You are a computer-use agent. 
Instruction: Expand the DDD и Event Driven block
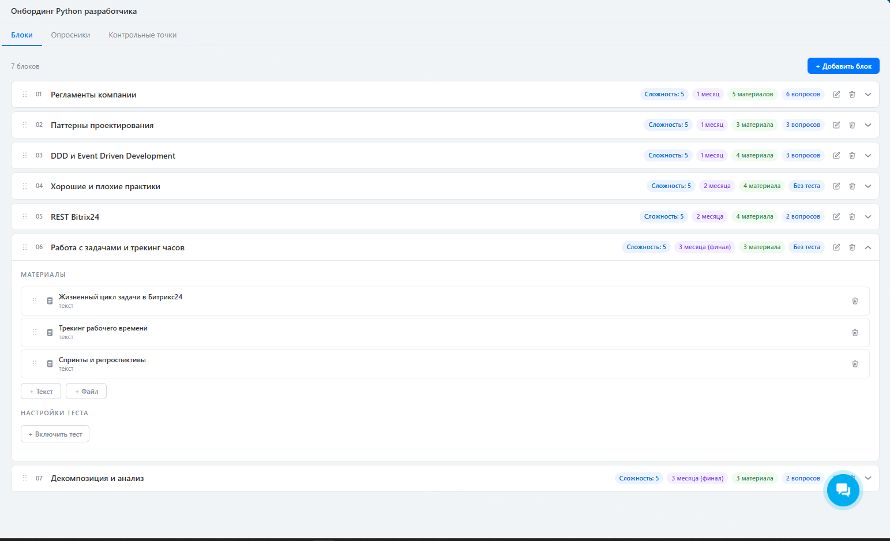tap(868, 156)
